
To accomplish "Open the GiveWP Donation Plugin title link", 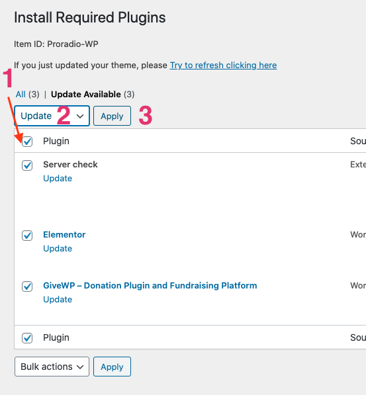I will click(150, 285).
